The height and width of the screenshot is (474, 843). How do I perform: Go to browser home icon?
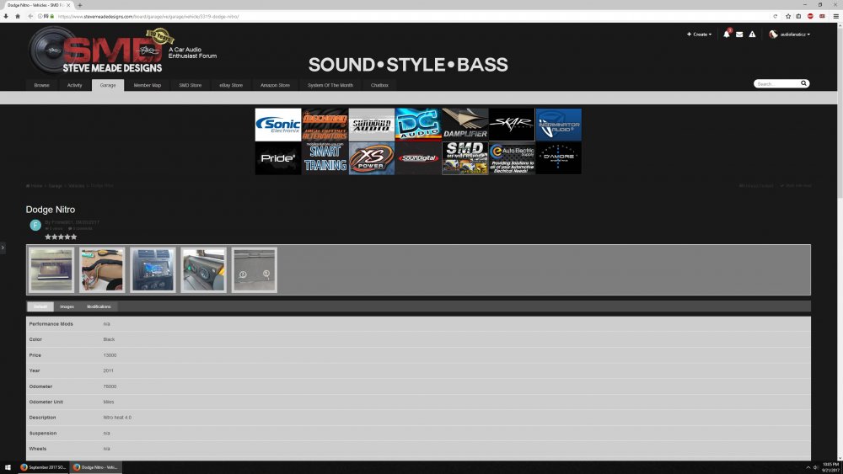(17, 16)
